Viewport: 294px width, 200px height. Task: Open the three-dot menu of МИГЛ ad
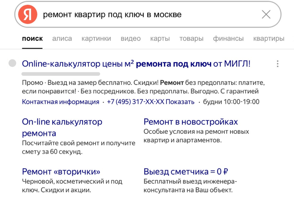[278, 64]
